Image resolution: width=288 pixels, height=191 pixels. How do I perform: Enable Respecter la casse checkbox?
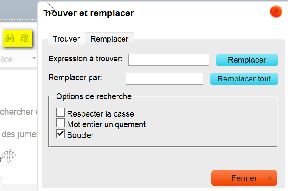(x=61, y=113)
